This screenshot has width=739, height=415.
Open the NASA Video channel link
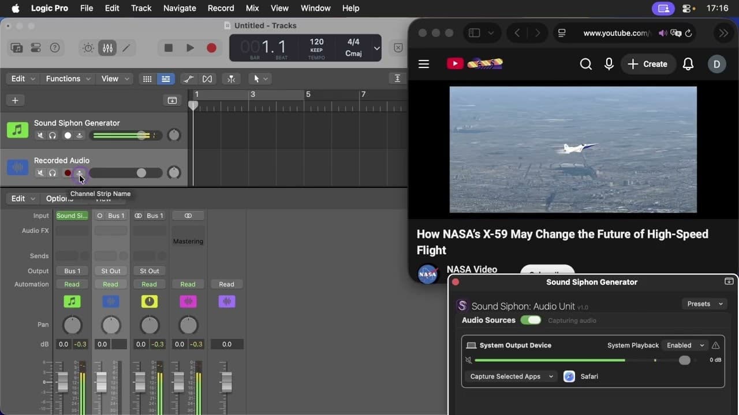472,269
